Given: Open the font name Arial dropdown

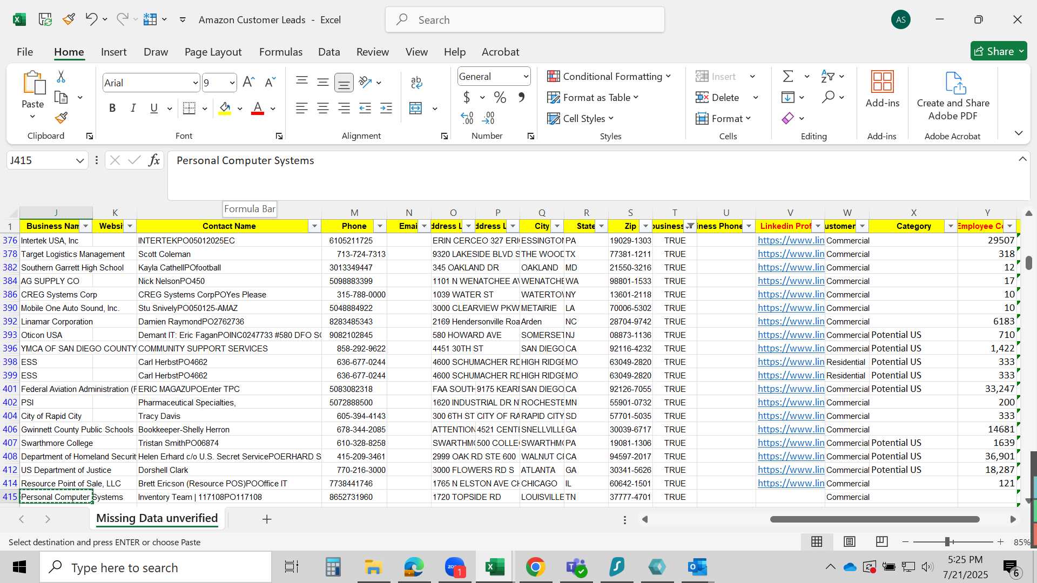Looking at the screenshot, I should click(x=195, y=83).
